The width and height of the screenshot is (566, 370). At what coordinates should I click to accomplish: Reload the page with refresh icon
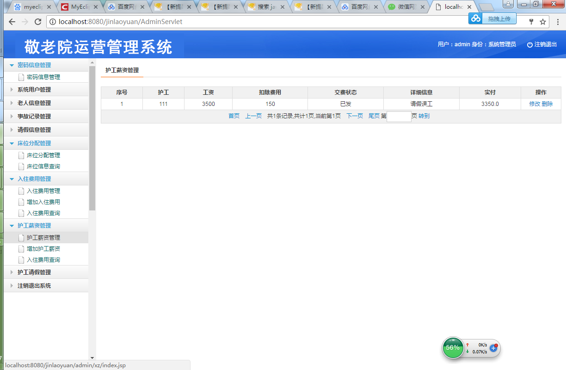pos(38,22)
